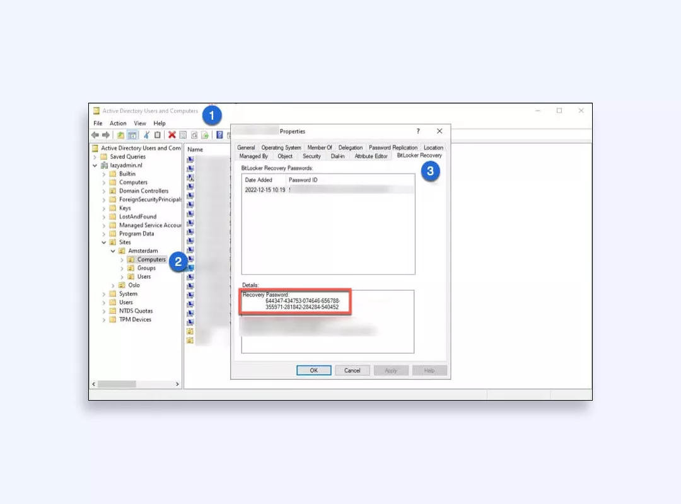Go up one level via the folder icon
The height and width of the screenshot is (504, 681).
pos(120,135)
